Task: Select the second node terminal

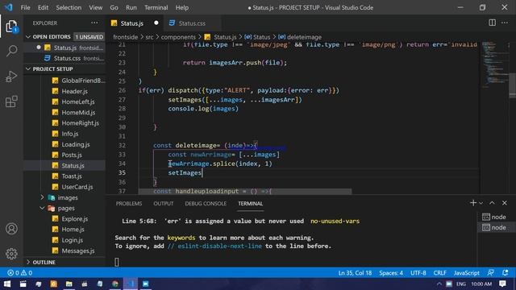Action: tap(493, 227)
